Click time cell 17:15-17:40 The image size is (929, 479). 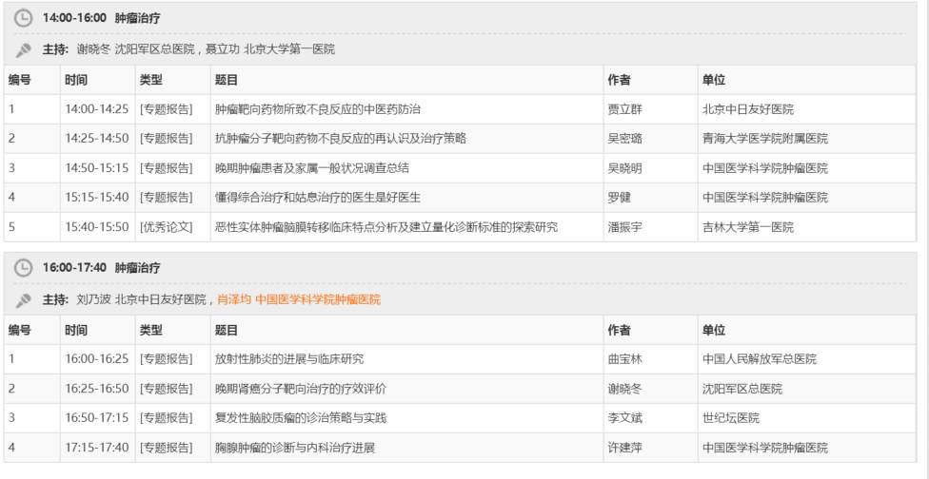pyautogui.click(x=97, y=448)
